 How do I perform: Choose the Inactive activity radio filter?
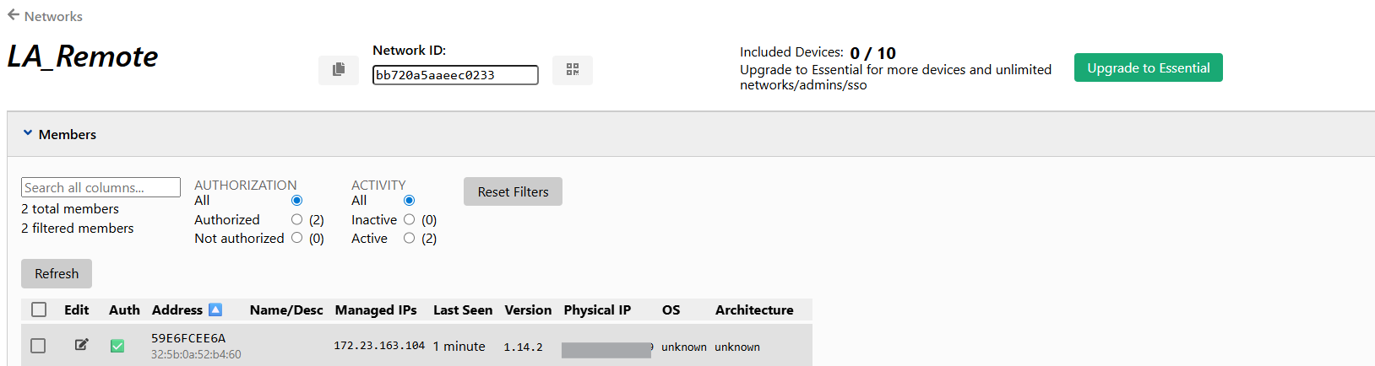coord(409,219)
